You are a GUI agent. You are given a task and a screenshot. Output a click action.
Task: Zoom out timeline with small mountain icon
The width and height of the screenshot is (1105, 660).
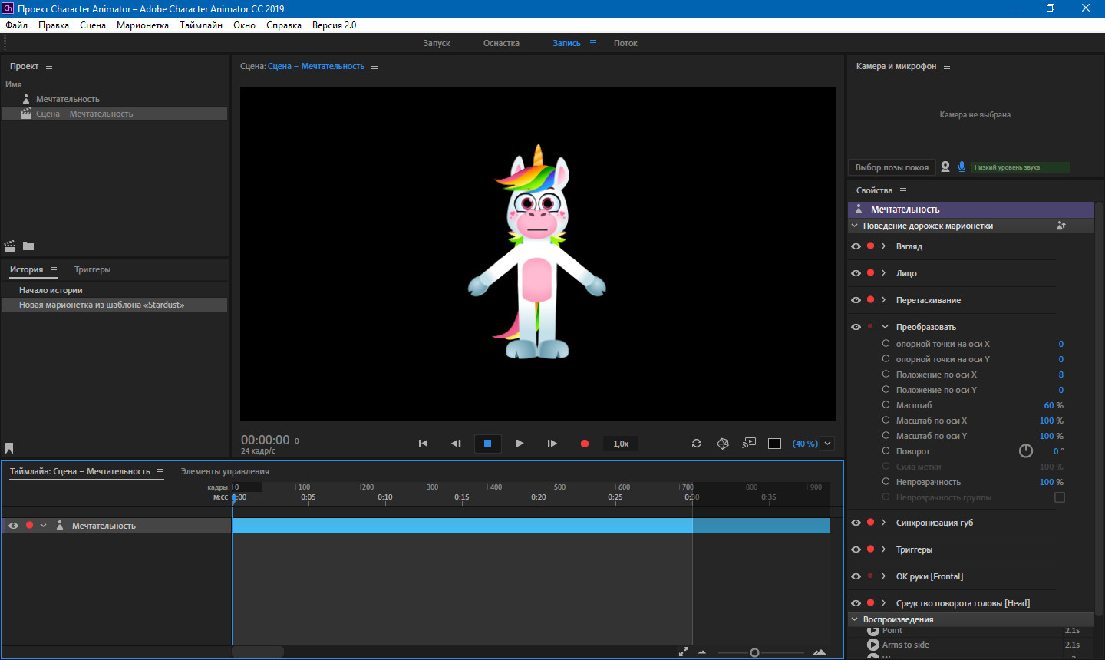click(x=702, y=652)
